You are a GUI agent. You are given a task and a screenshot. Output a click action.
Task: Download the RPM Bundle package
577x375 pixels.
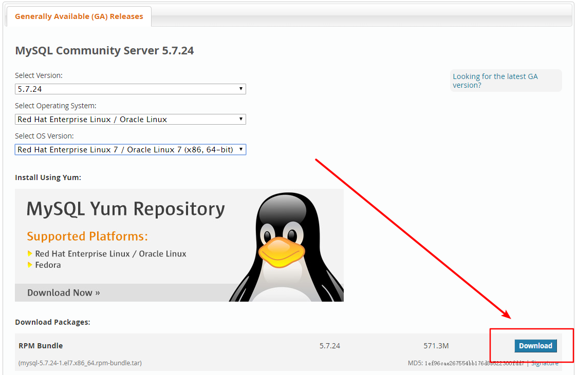coord(535,346)
